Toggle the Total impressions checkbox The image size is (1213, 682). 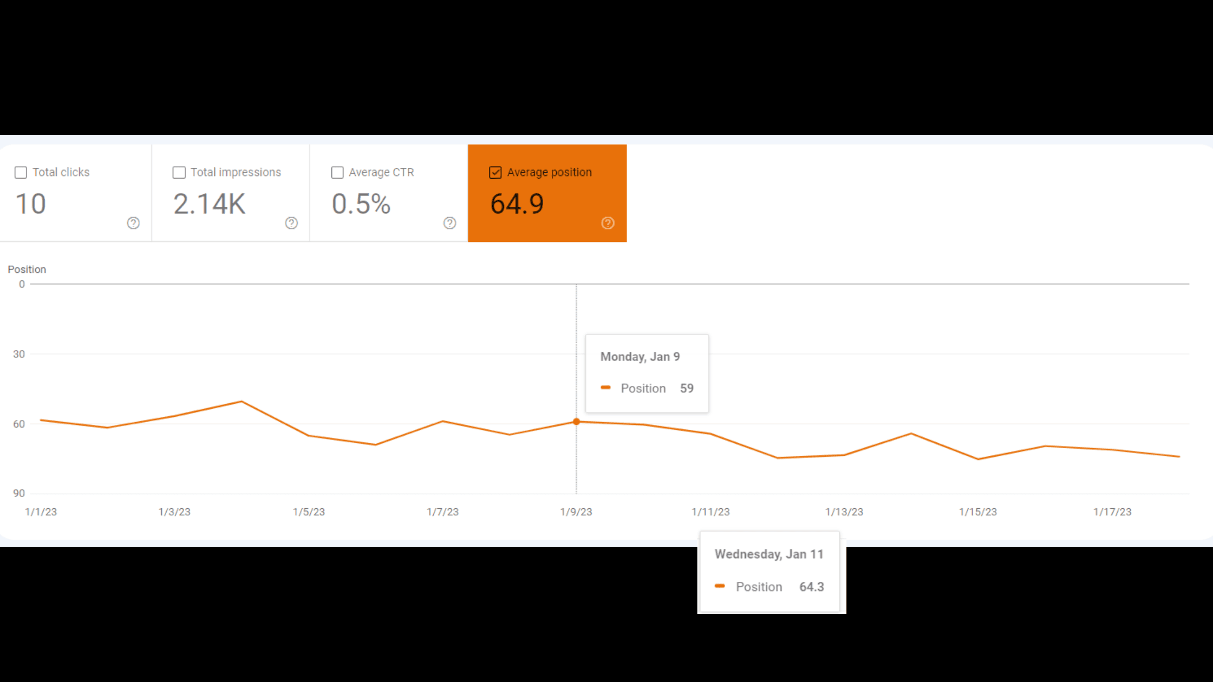click(x=178, y=172)
